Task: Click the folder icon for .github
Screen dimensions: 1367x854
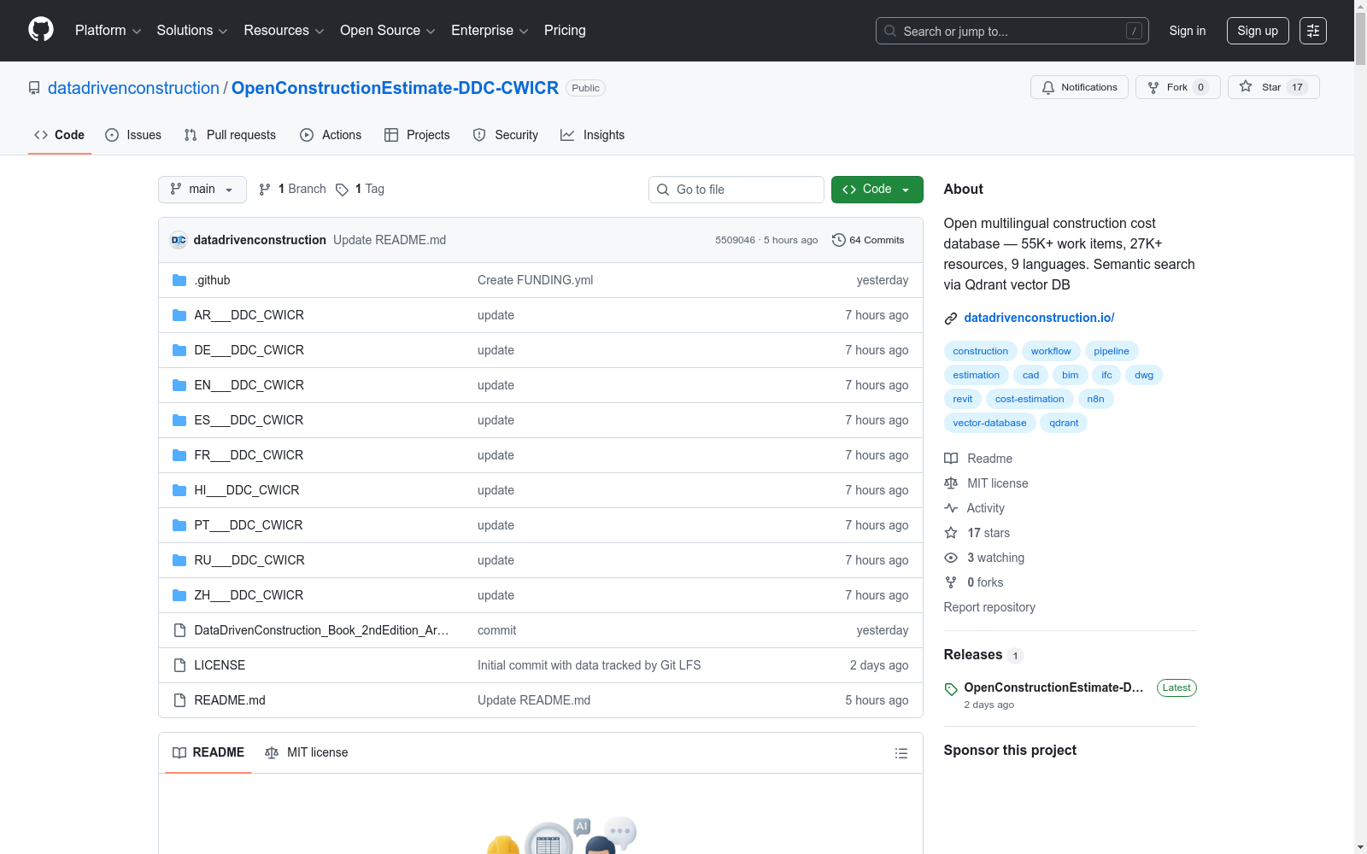Action: (179, 280)
